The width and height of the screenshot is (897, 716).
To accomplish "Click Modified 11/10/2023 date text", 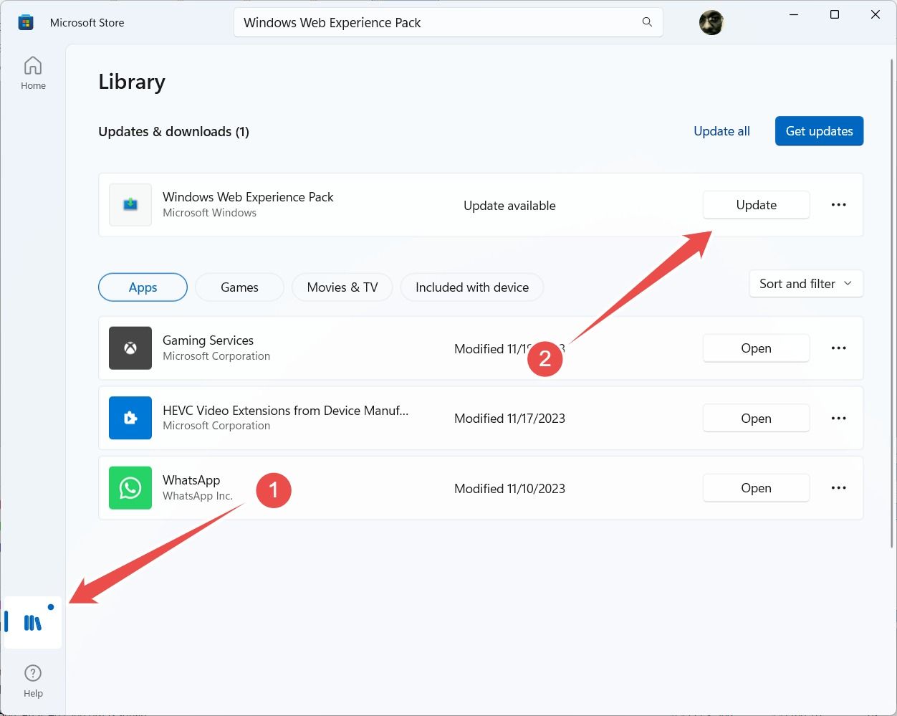I will [509, 489].
